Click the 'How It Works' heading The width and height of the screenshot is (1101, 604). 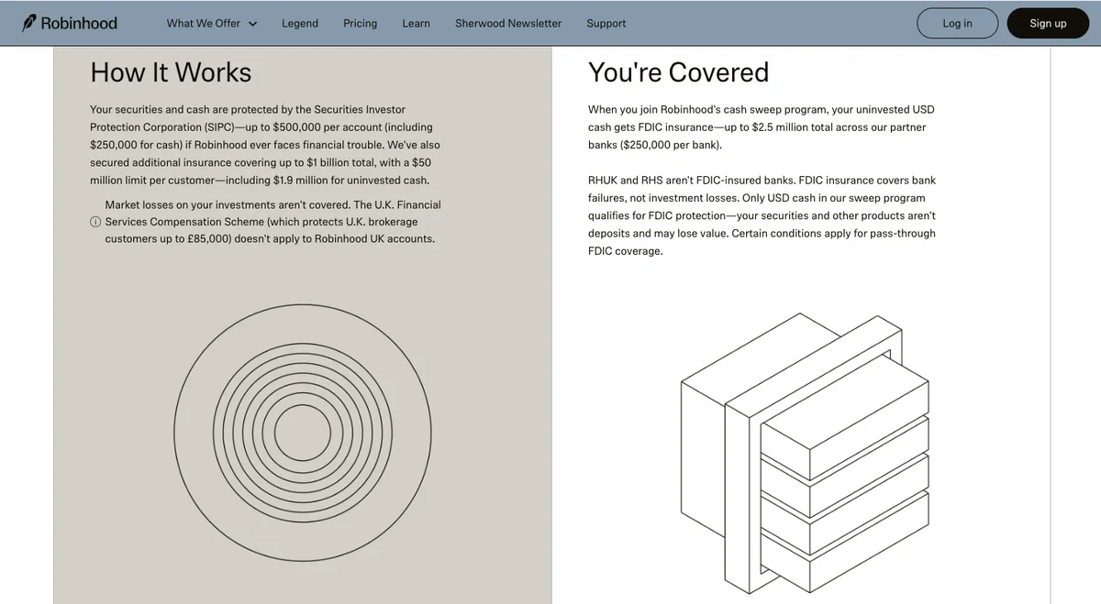tap(171, 72)
